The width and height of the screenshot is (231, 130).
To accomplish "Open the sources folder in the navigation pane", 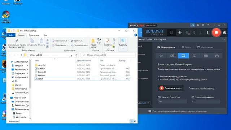I will 18,85.
